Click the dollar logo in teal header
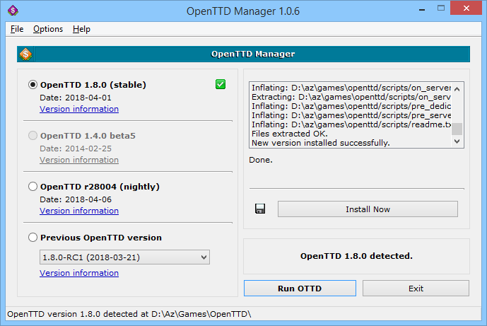487x326 pixels. coord(25,54)
